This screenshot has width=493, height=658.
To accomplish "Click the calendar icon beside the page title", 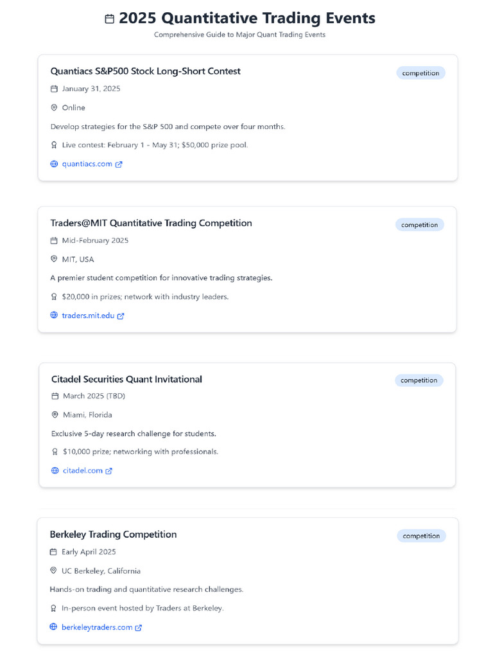I will click(x=110, y=19).
